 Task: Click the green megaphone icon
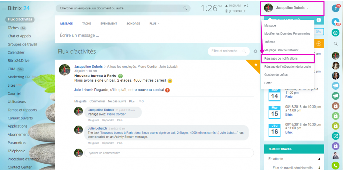pyautogui.click(x=335, y=96)
